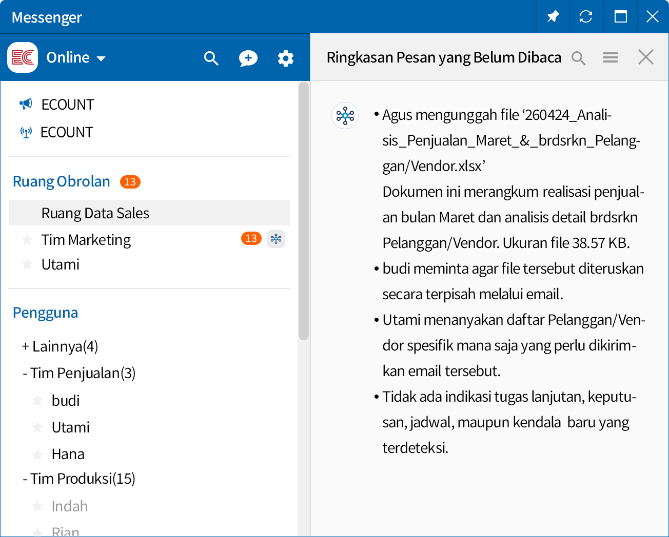
Task: Open AI summary icon beside Tim Marketing
Action: (276, 239)
